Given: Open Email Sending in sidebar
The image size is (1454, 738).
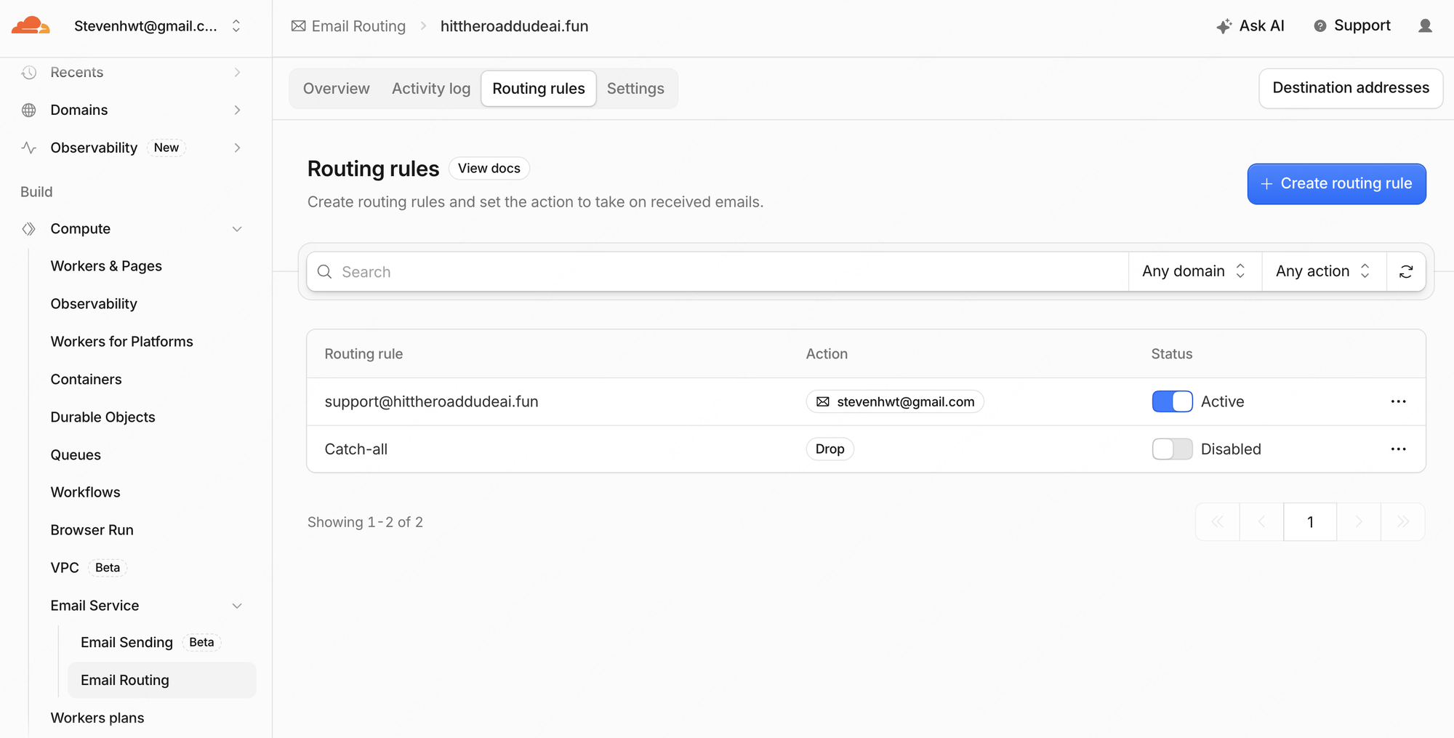Looking at the screenshot, I should click(126, 643).
